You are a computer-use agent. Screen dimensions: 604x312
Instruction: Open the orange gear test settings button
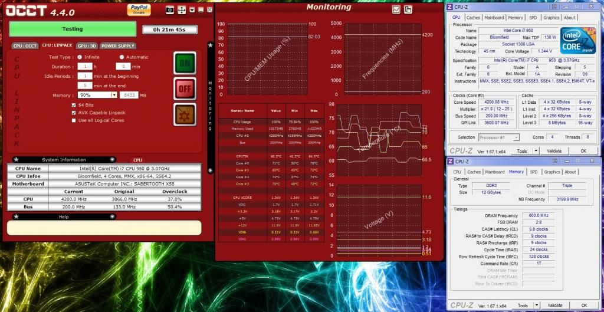point(185,114)
